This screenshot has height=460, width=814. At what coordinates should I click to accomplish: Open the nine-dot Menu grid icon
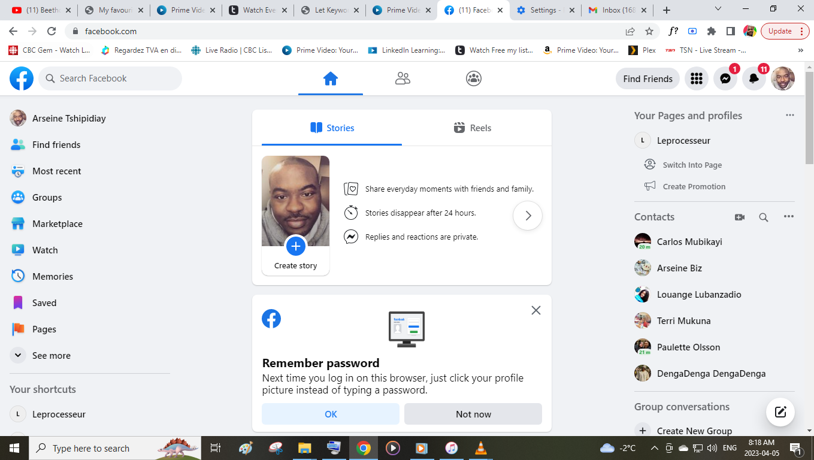pos(696,78)
